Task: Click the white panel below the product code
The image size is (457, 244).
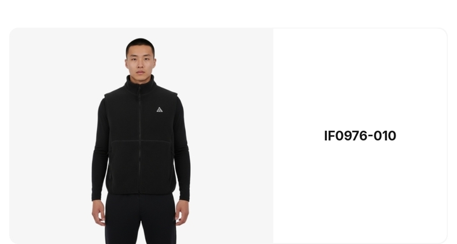Action: (360, 192)
